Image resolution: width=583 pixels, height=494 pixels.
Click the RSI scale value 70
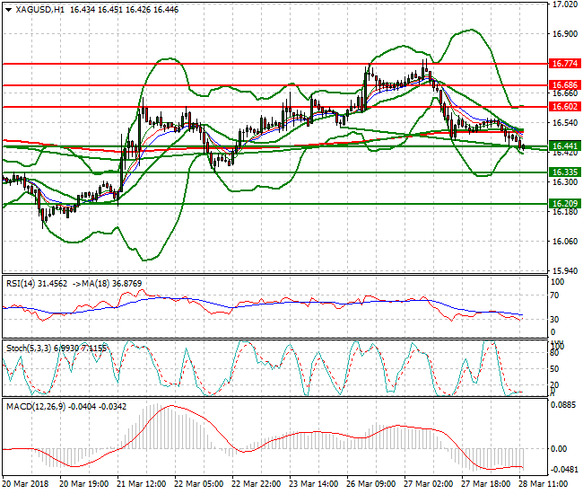(554, 296)
